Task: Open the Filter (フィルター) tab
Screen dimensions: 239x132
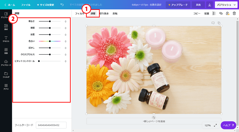Action: 80,13
